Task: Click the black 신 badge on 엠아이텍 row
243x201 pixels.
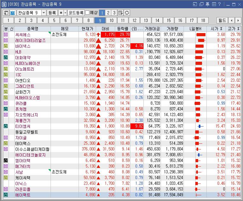Action: (x=6, y=160)
